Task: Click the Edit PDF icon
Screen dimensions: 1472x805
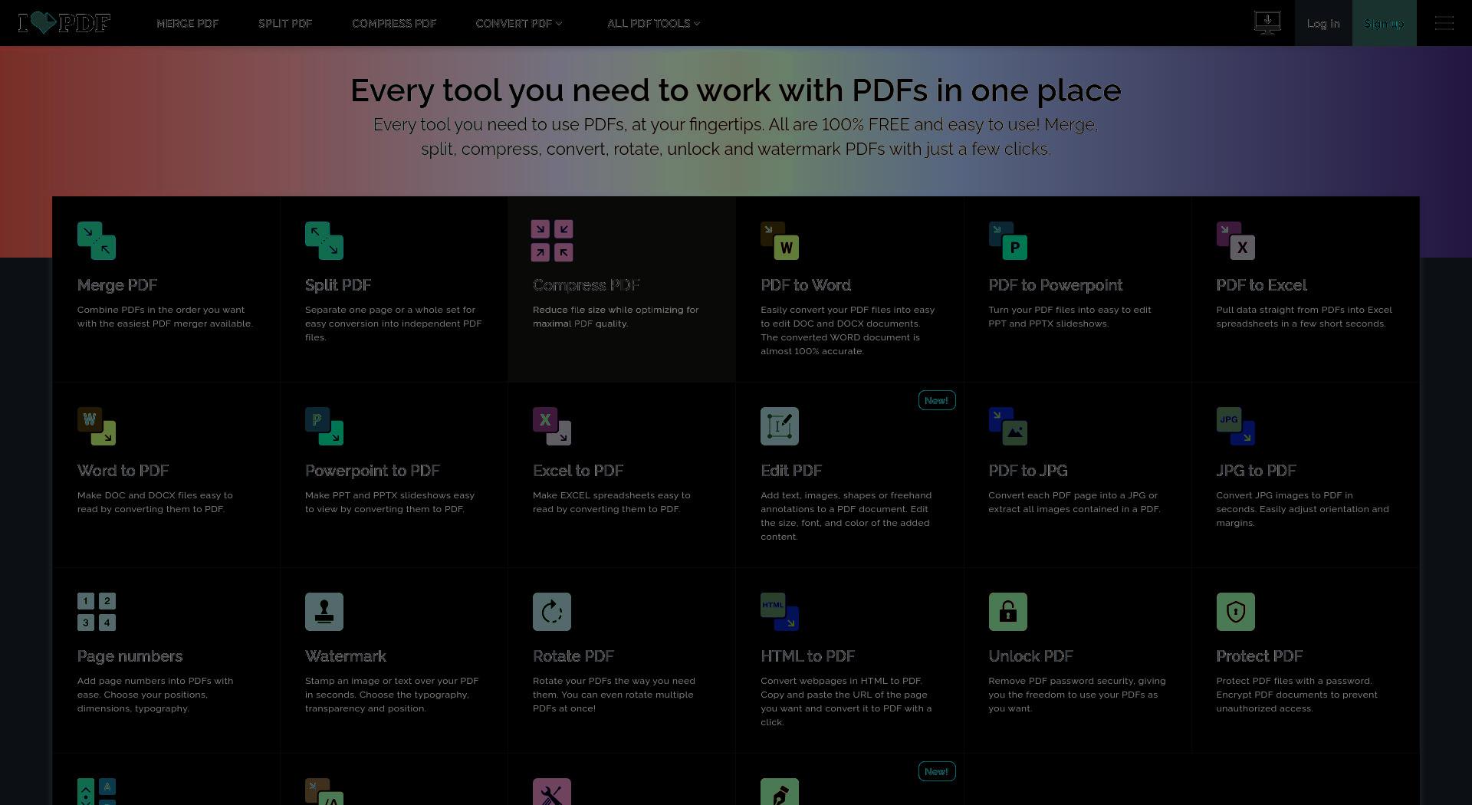Action: 780,426
